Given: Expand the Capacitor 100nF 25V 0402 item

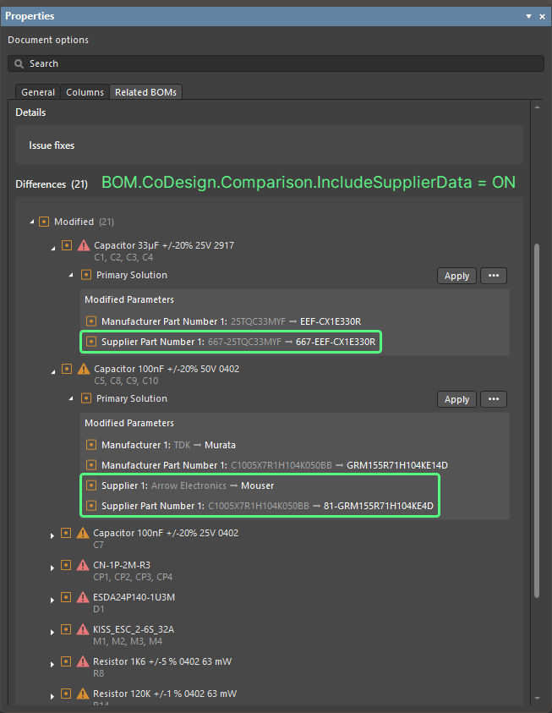Looking at the screenshot, I should point(52,535).
